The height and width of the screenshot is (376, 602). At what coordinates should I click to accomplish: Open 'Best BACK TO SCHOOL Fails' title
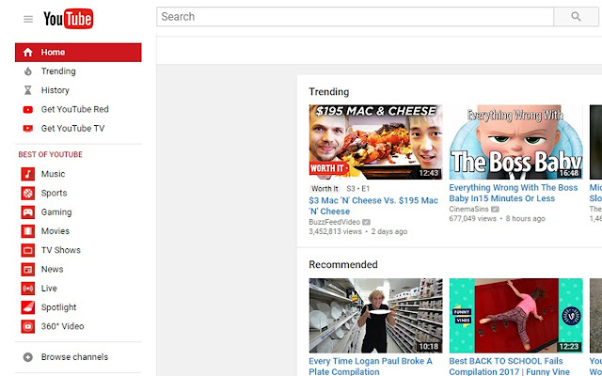[x=510, y=367]
